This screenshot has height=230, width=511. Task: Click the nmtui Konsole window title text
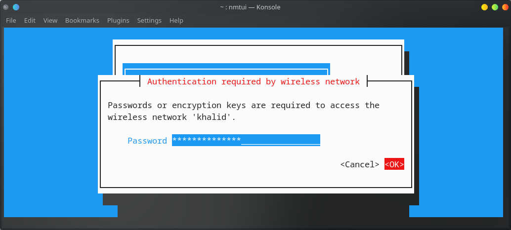click(250, 7)
